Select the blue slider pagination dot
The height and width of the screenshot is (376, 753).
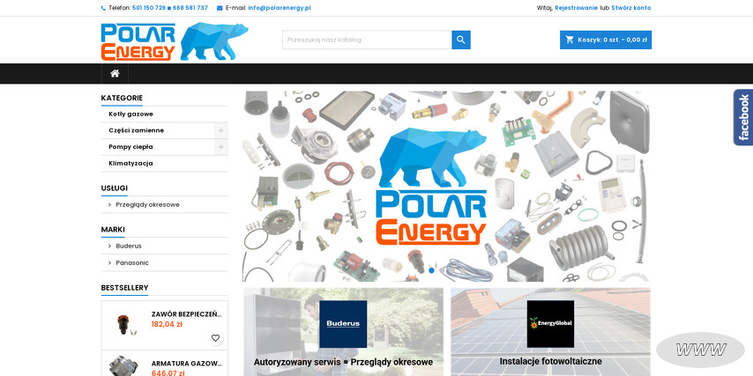click(x=431, y=270)
